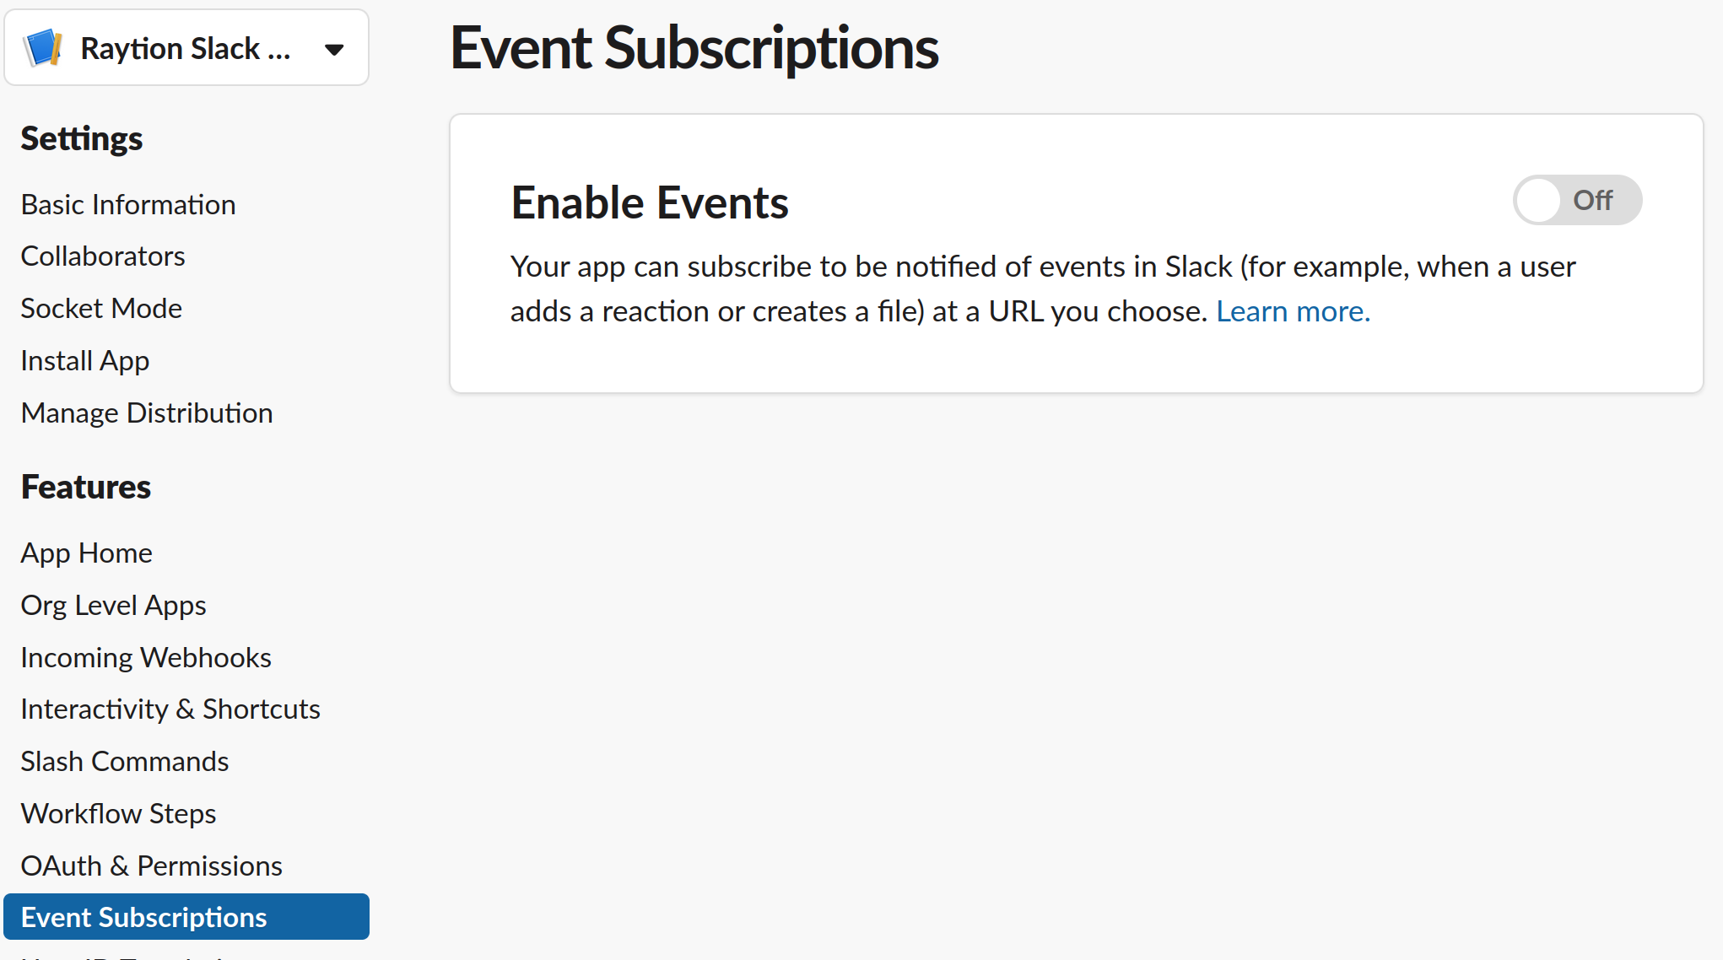This screenshot has height=960, width=1723.
Task: Navigate to OAuth & Permissions
Action: tap(151, 866)
